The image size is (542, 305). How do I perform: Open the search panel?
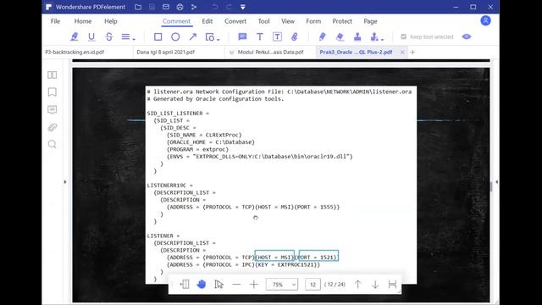click(53, 144)
